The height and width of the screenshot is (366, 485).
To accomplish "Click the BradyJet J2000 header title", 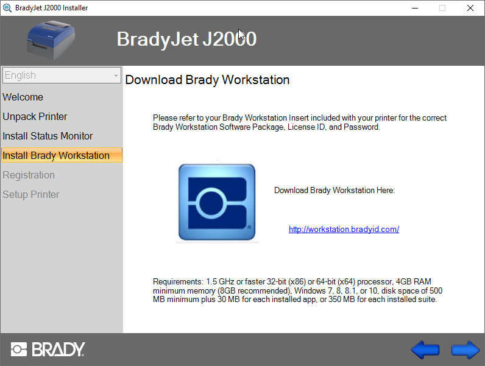I will (186, 39).
